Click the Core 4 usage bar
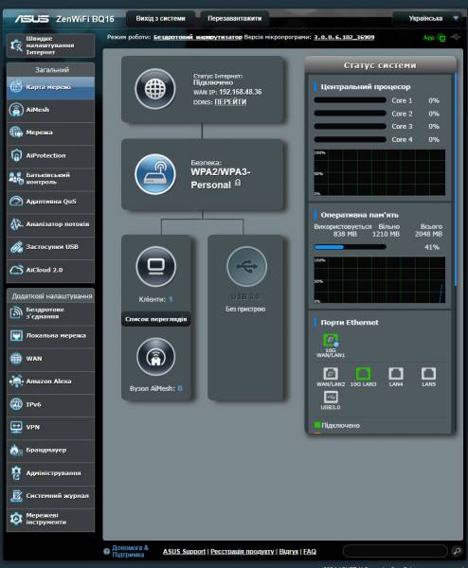Image resolution: width=468 pixels, height=568 pixels. point(351,139)
